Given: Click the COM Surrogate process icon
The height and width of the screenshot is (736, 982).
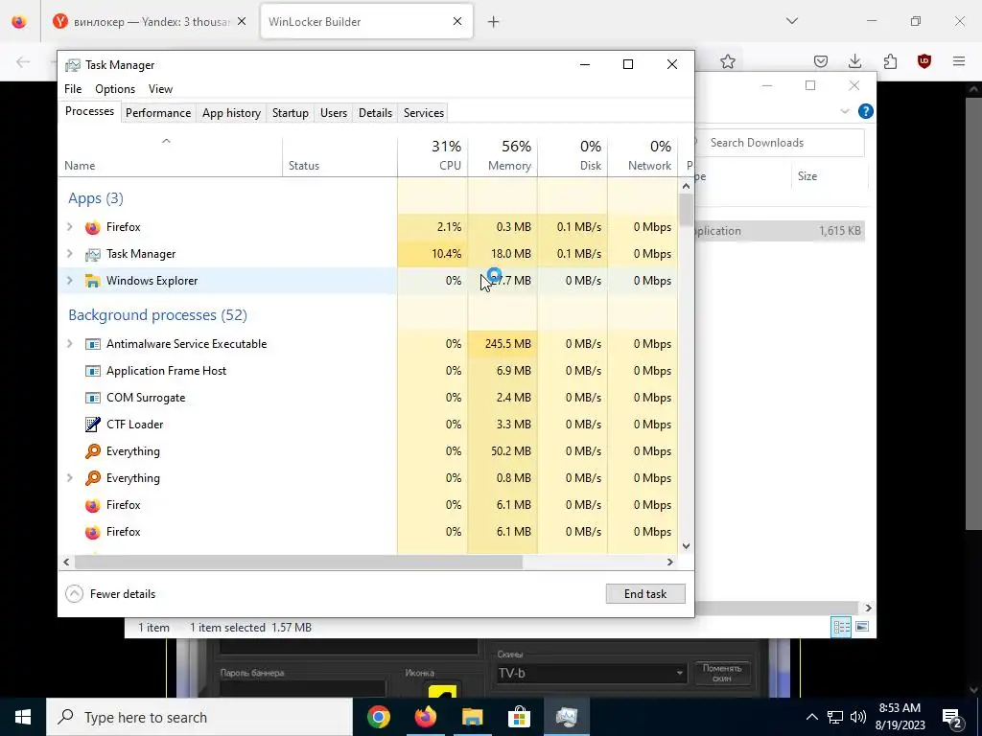Looking at the screenshot, I should (x=93, y=398).
